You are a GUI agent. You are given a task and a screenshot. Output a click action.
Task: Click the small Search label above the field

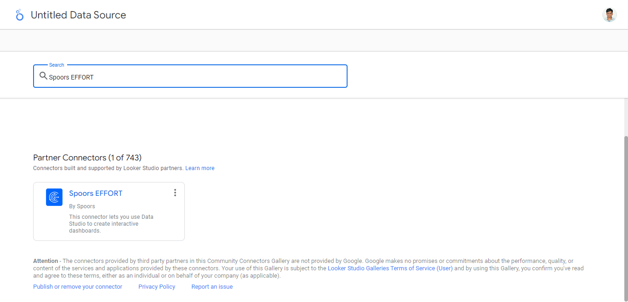tap(57, 65)
